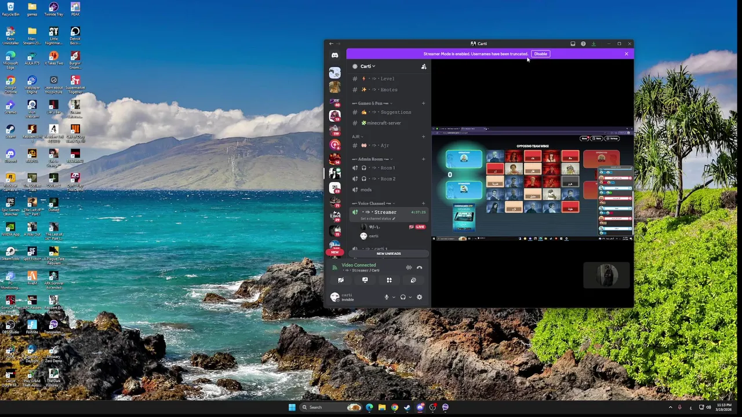The height and width of the screenshot is (417, 742).
Task: Open the live stream video tile
Action: [532, 184]
